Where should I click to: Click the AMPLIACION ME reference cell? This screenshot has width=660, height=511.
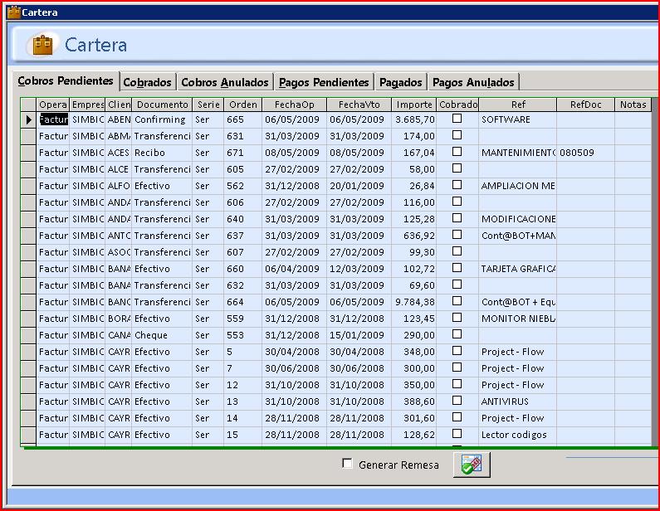[x=518, y=187]
